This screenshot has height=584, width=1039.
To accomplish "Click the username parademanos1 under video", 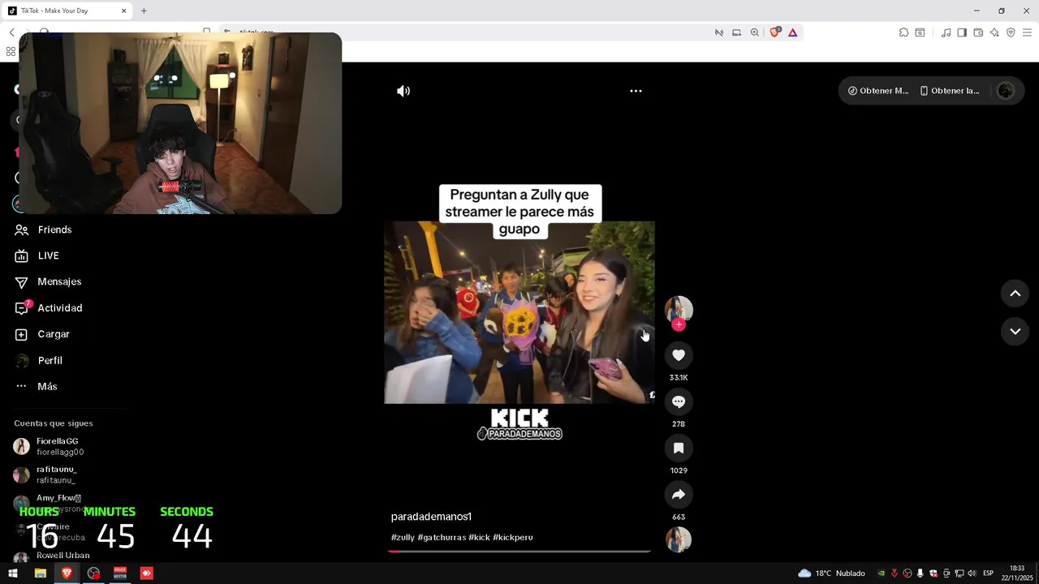I will pos(431,517).
